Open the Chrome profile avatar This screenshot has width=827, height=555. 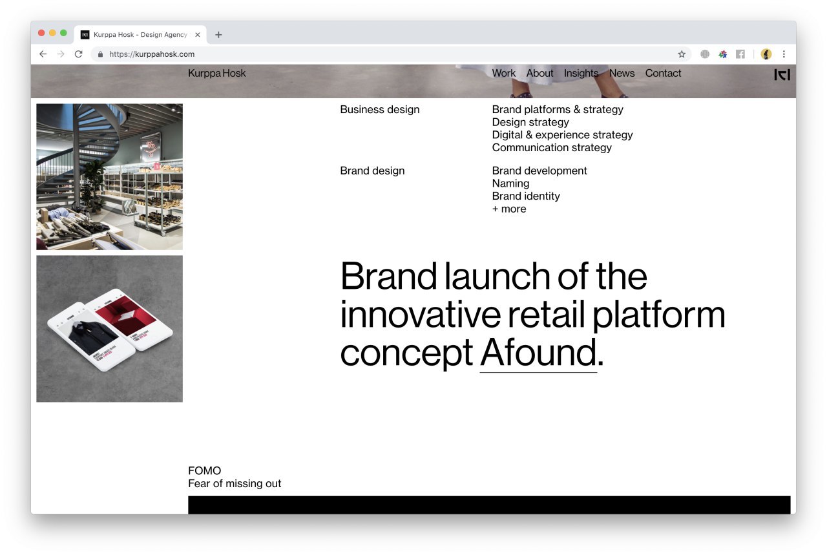click(x=766, y=54)
